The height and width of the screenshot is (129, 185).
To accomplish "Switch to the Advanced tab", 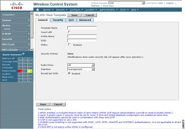I will (x=85, y=20).
